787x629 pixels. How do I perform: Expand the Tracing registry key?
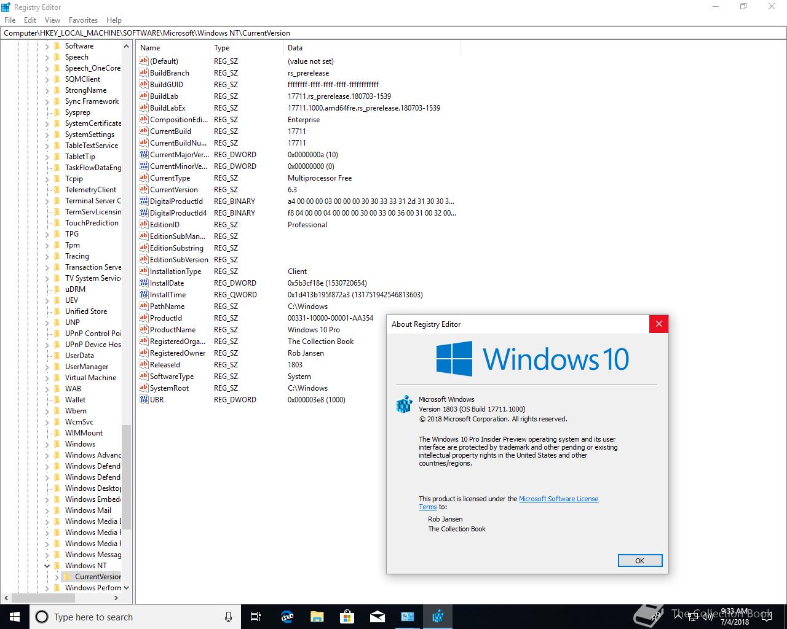click(x=47, y=256)
